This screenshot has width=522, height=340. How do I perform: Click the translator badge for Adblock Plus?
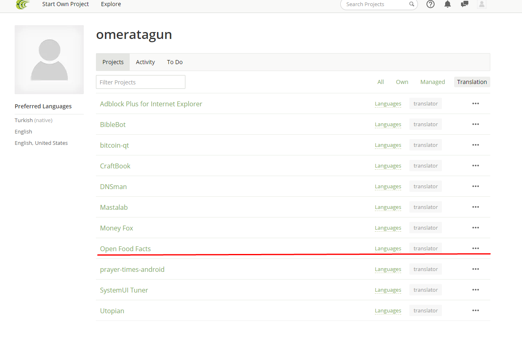coord(426,103)
